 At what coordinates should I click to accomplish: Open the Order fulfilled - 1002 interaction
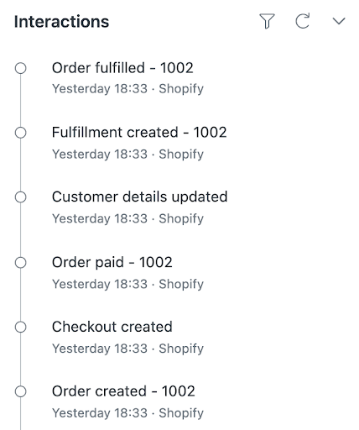(x=122, y=68)
